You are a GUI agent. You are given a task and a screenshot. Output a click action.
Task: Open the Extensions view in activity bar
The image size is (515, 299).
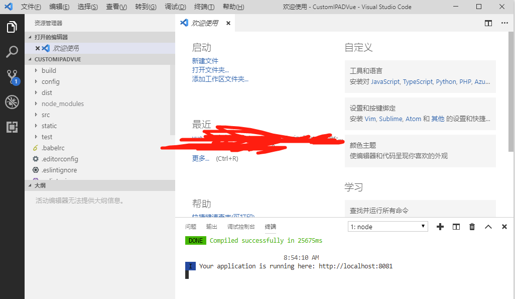tap(12, 127)
